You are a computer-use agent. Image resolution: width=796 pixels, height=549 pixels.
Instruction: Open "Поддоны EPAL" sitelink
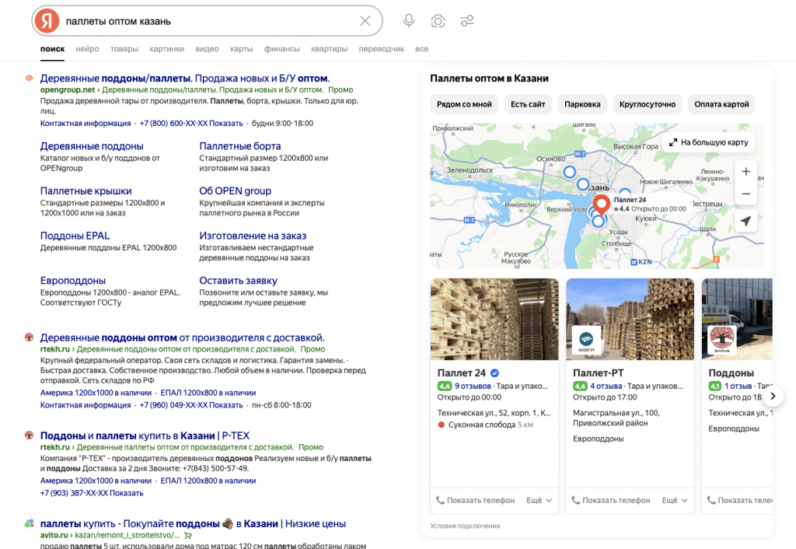coord(75,236)
